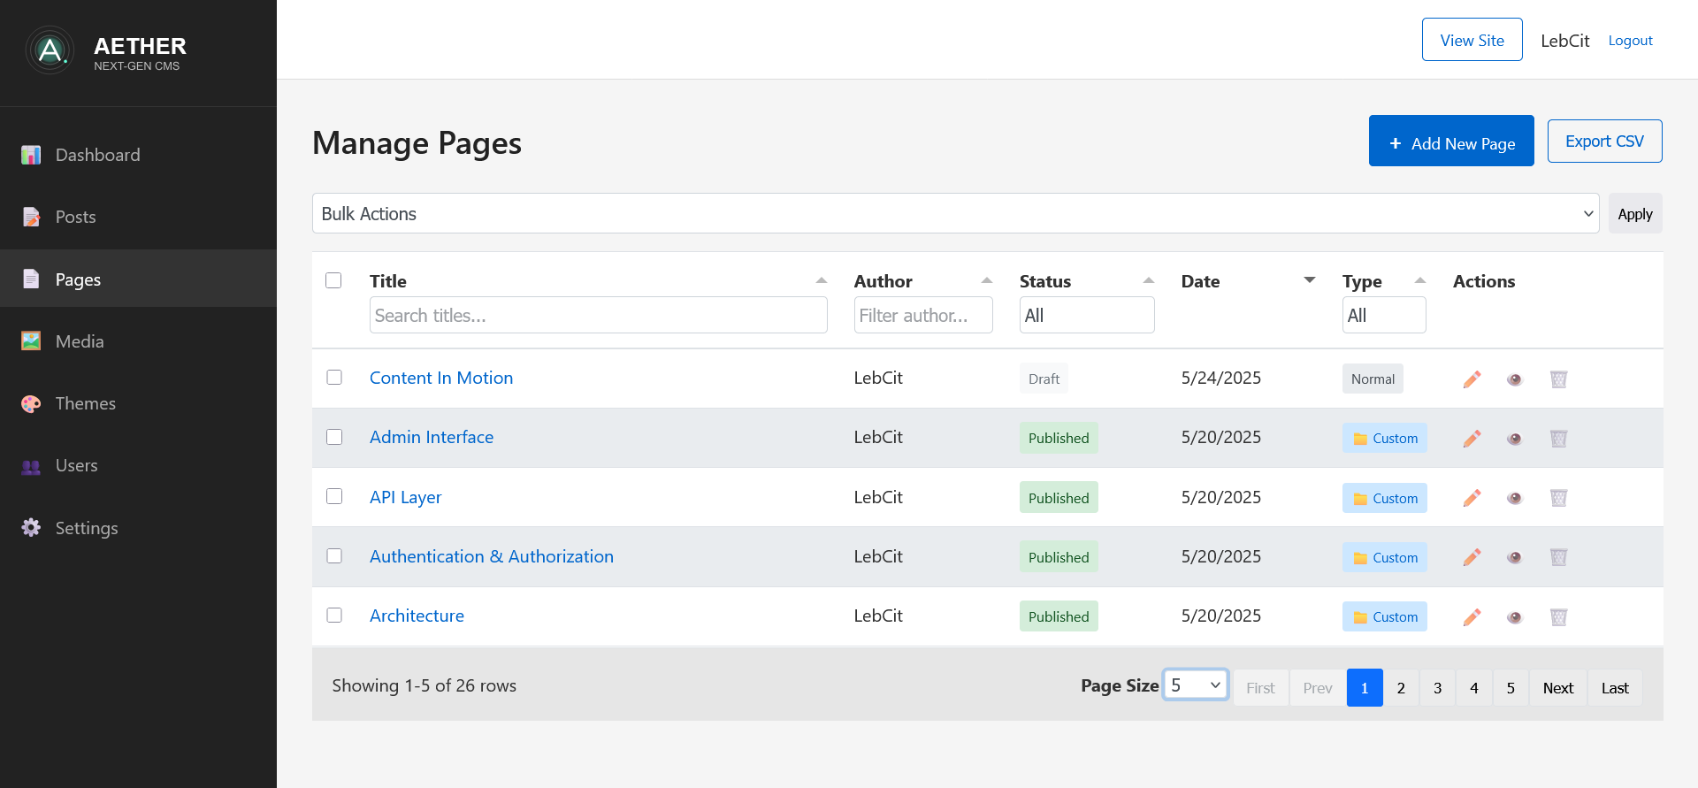
Task: Click the Themes palette icon in sidebar
Action: 31,403
